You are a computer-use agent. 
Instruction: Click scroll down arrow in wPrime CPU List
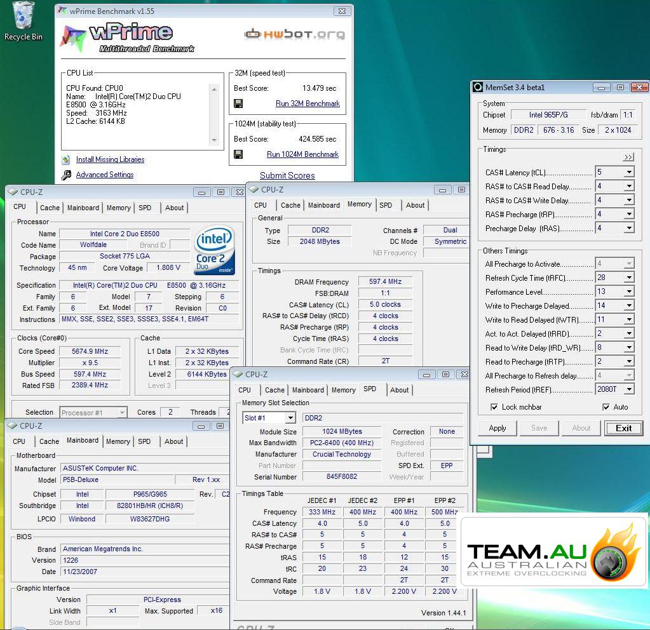point(214,140)
